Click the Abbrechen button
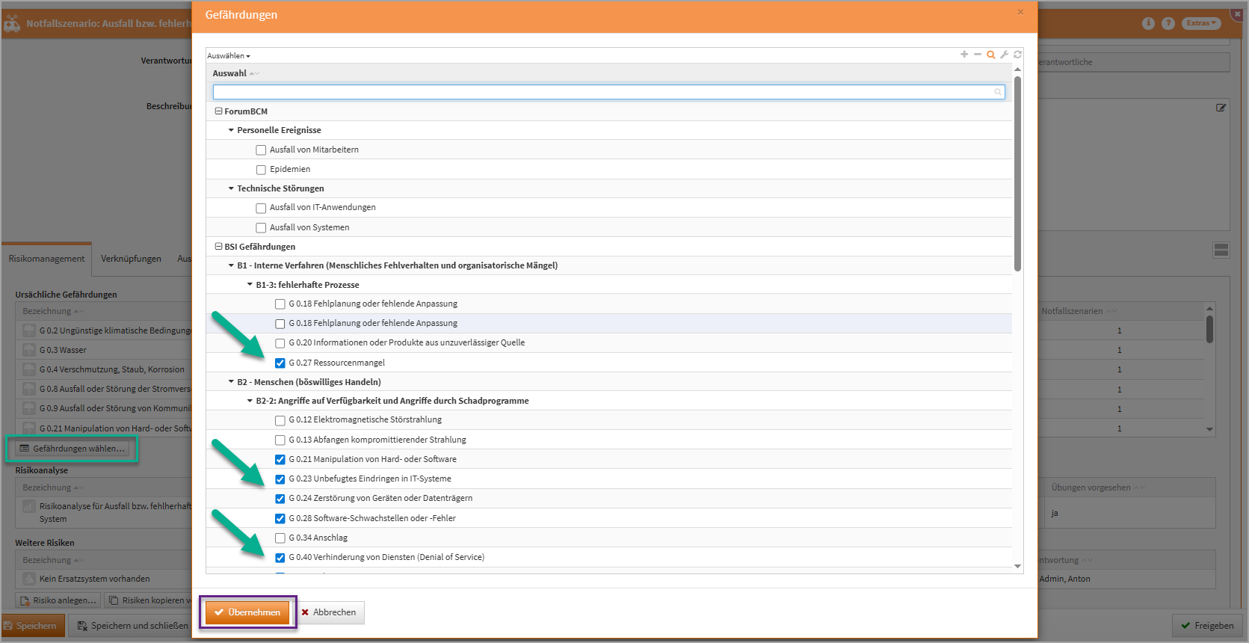 tap(329, 612)
